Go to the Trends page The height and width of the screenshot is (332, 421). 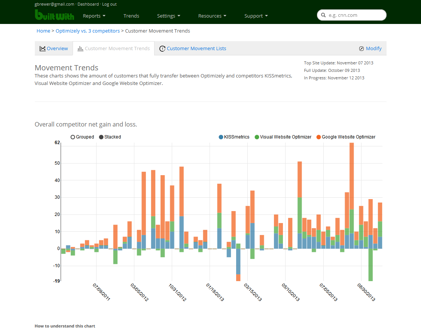pos(131,16)
